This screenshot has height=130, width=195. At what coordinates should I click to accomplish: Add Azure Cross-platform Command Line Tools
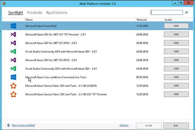[176, 77]
